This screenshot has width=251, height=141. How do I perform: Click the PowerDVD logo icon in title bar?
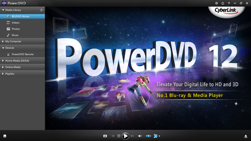(x=4, y=3)
